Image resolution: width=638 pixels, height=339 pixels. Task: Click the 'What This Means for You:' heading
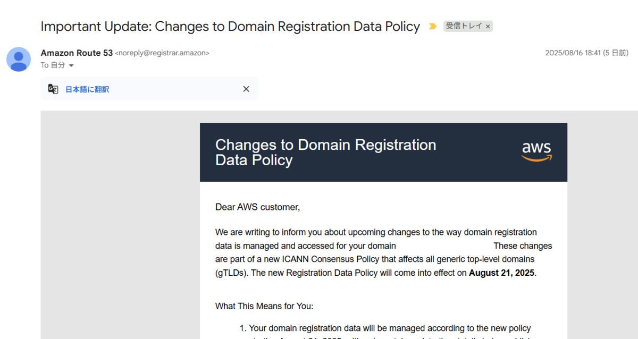[x=264, y=306]
